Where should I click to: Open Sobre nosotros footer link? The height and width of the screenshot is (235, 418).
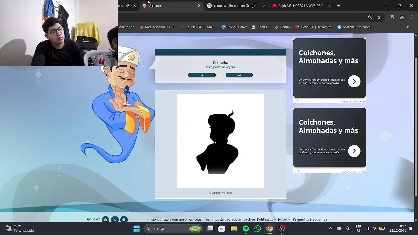click(243, 220)
